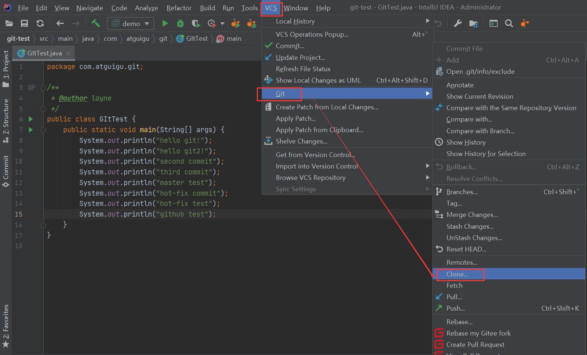
Task: Open the Z: Structure tool window
Action: 6,121
